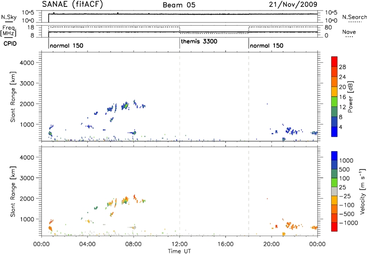Viewport: 367px width, 254px height.
Task: Click the 04:00 time axis label
Action: pos(88,244)
